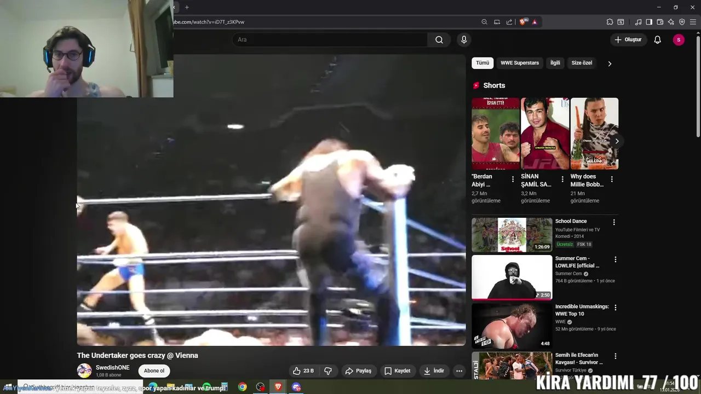Click the Undertaker video player area
Screen dimensions: 701x394
(x=271, y=200)
